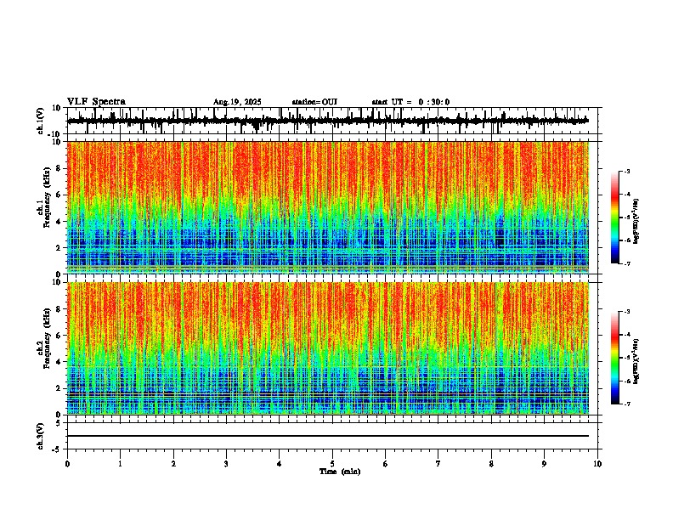Click the date label "Aug.19, 2025"

point(237,102)
